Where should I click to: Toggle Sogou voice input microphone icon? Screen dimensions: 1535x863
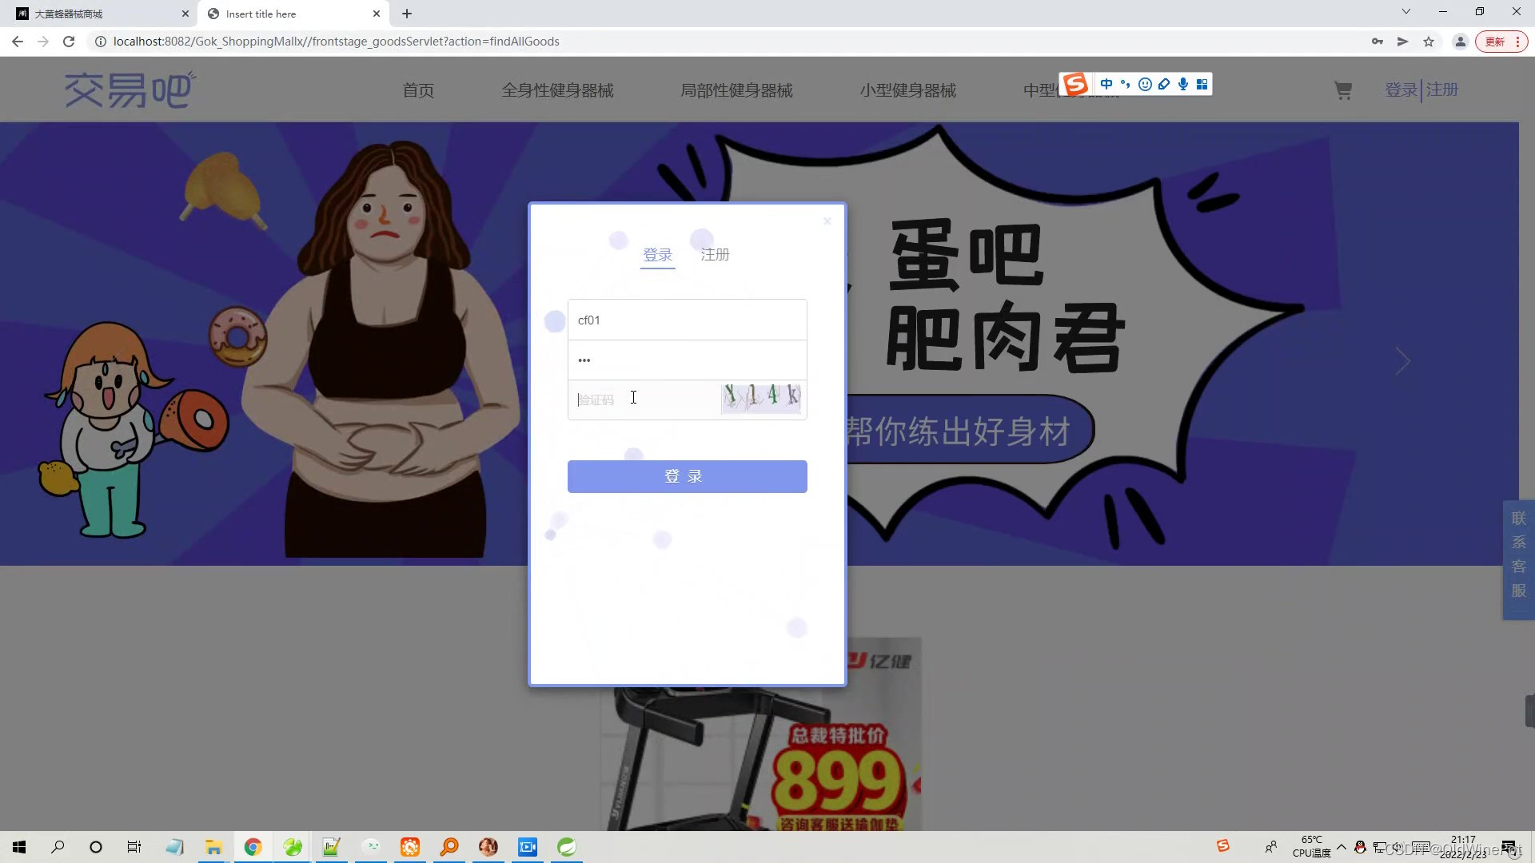[1183, 85]
